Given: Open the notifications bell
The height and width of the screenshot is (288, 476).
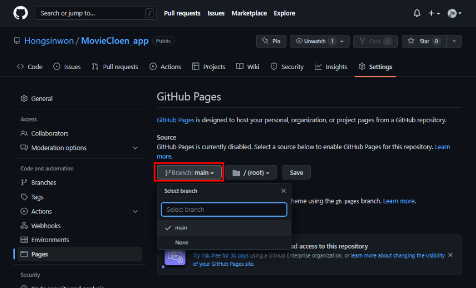Looking at the screenshot, I should pos(417,13).
